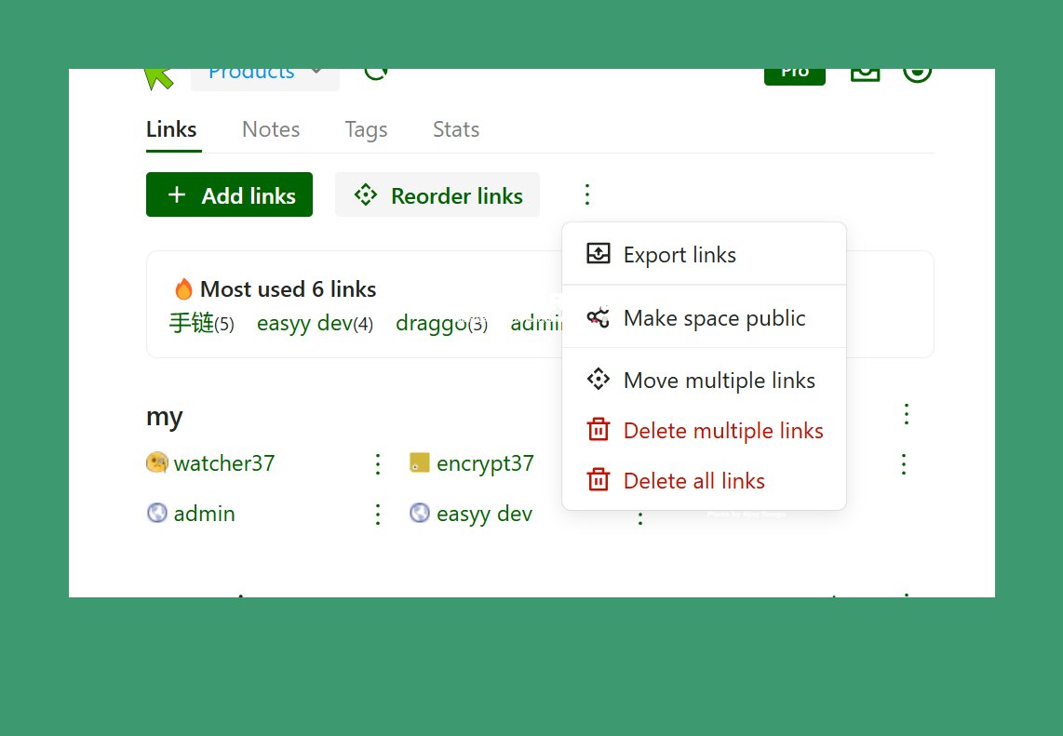This screenshot has width=1063, height=736.
Task: Click the globe icon beside easyy dev
Action: [420, 513]
